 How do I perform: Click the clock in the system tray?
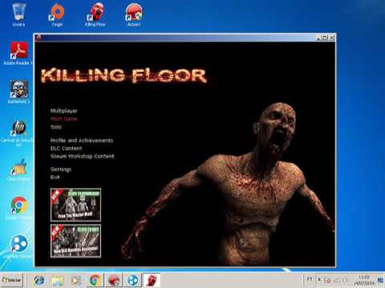coord(364,280)
